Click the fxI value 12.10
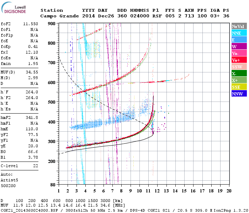249x213 pixels. [32, 52]
